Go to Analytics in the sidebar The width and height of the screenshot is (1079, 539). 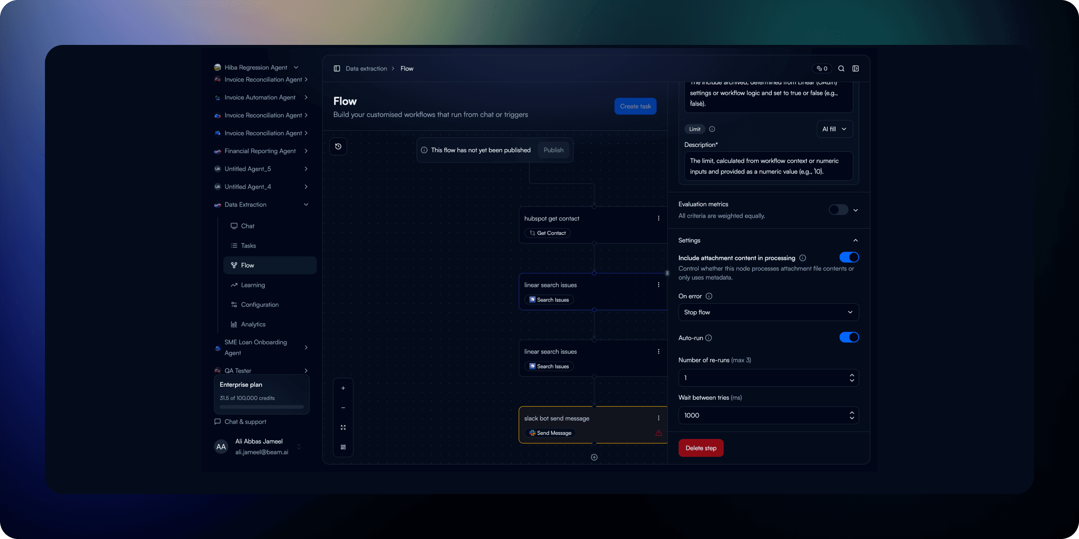[253, 324]
